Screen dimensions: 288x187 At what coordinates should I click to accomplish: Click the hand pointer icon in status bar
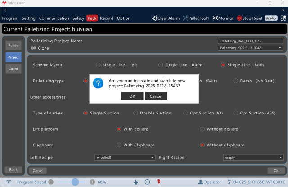point(136,182)
